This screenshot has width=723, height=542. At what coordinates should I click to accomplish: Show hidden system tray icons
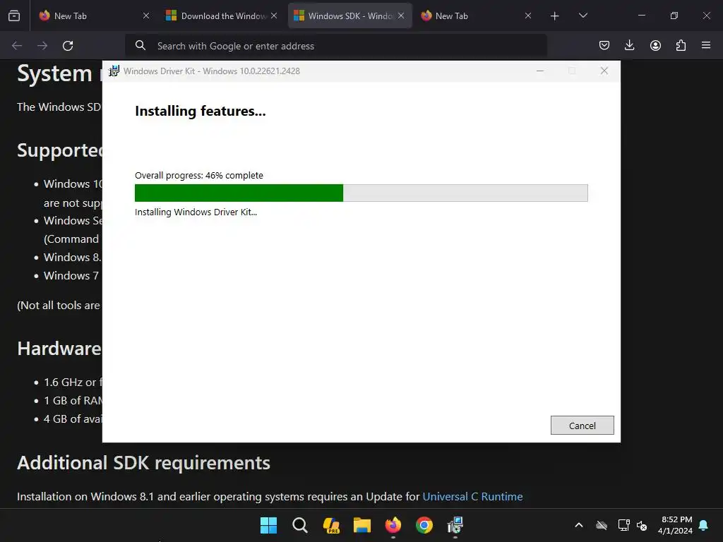pos(579,525)
